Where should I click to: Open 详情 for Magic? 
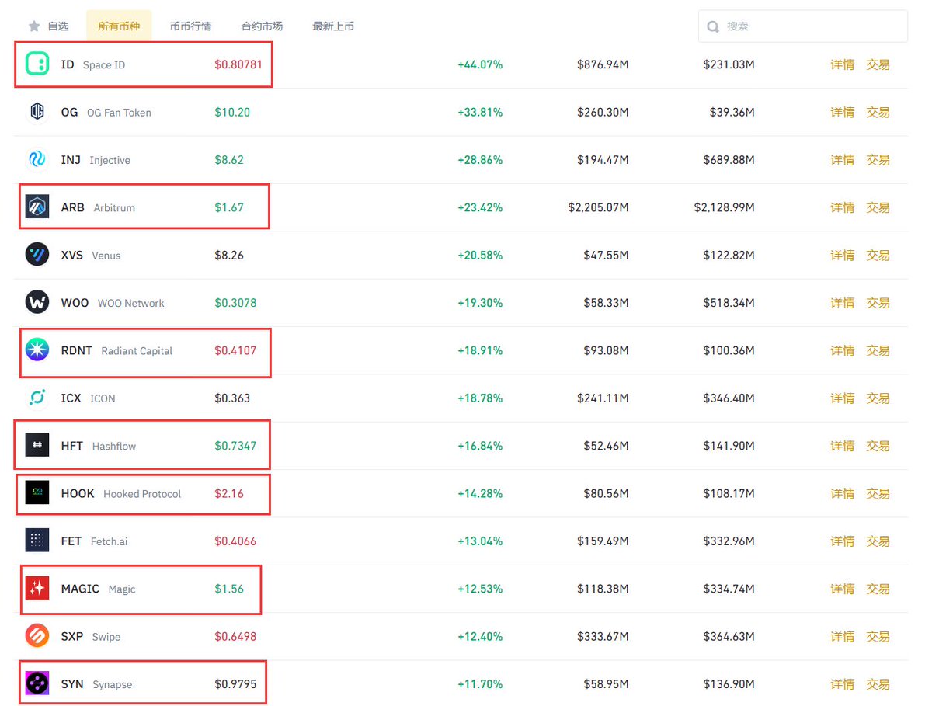(843, 589)
